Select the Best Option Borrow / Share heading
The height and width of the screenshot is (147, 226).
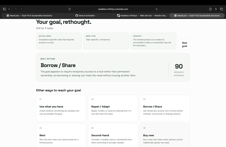pos(58,65)
